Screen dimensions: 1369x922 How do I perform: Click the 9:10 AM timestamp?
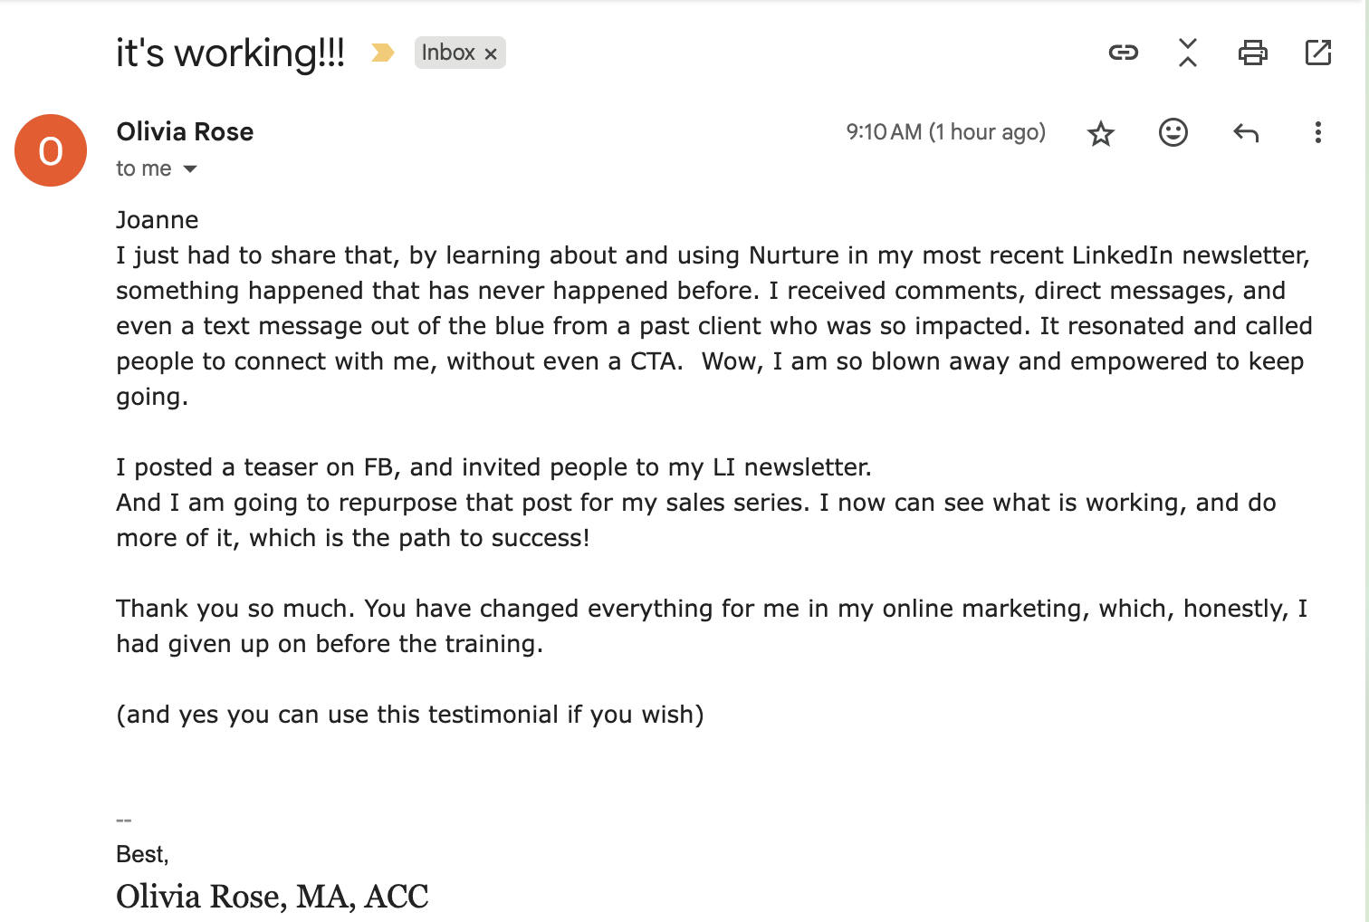pyautogui.click(x=945, y=132)
